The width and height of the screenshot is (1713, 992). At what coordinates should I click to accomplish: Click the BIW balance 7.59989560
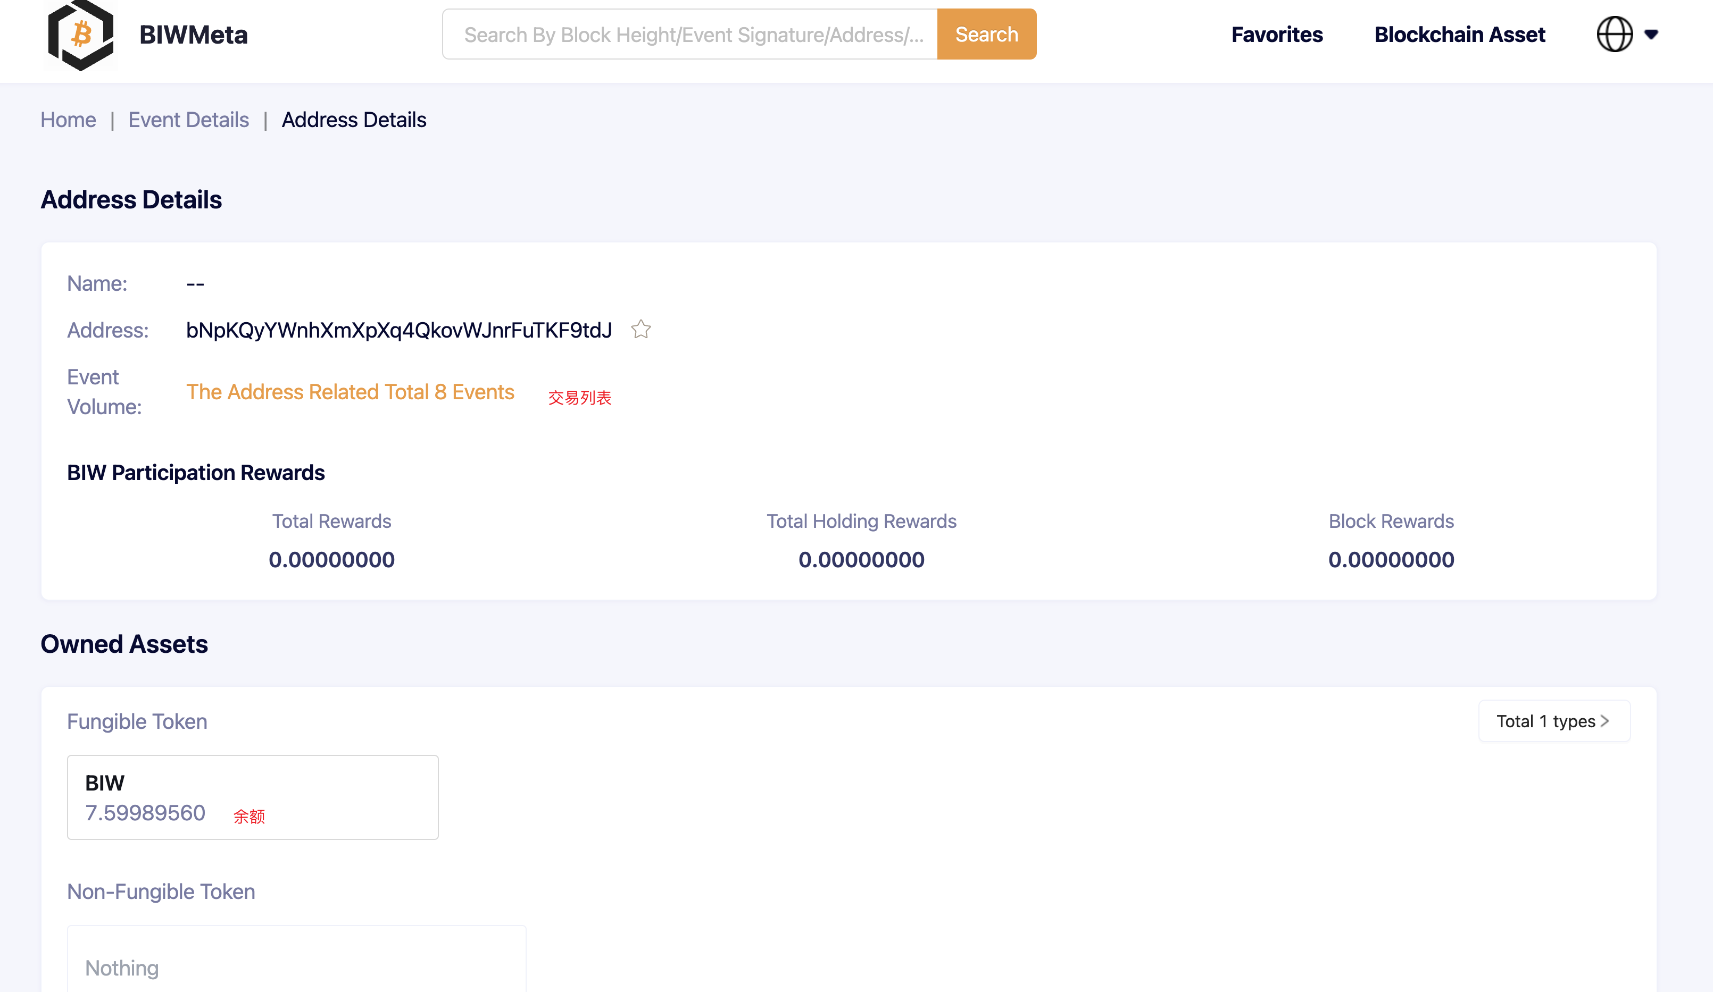click(145, 813)
